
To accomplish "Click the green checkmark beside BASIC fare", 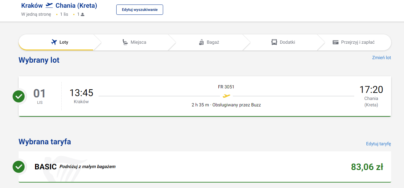I will [19, 167].
